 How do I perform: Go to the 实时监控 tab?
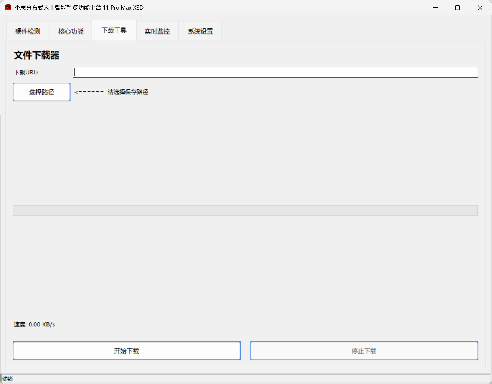pos(157,31)
